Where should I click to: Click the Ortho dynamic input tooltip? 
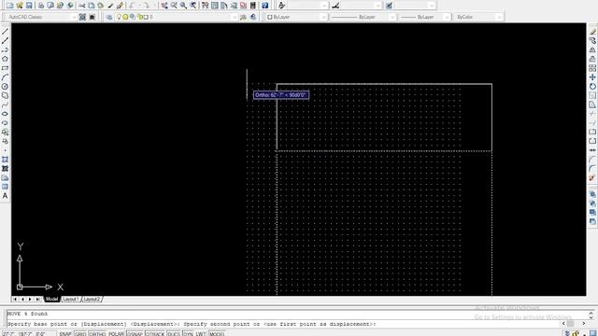pyautogui.click(x=281, y=95)
